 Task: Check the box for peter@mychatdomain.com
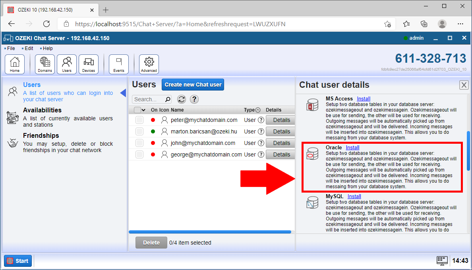coord(139,120)
